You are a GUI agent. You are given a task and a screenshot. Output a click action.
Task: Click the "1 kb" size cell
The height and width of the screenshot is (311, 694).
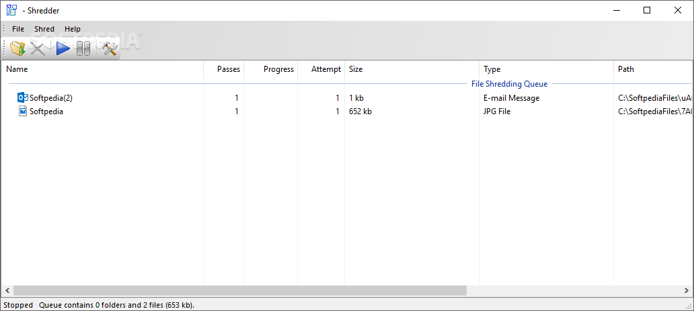coord(356,98)
